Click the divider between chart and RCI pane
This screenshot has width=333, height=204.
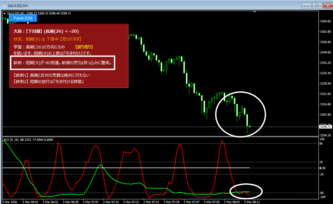[160, 136]
